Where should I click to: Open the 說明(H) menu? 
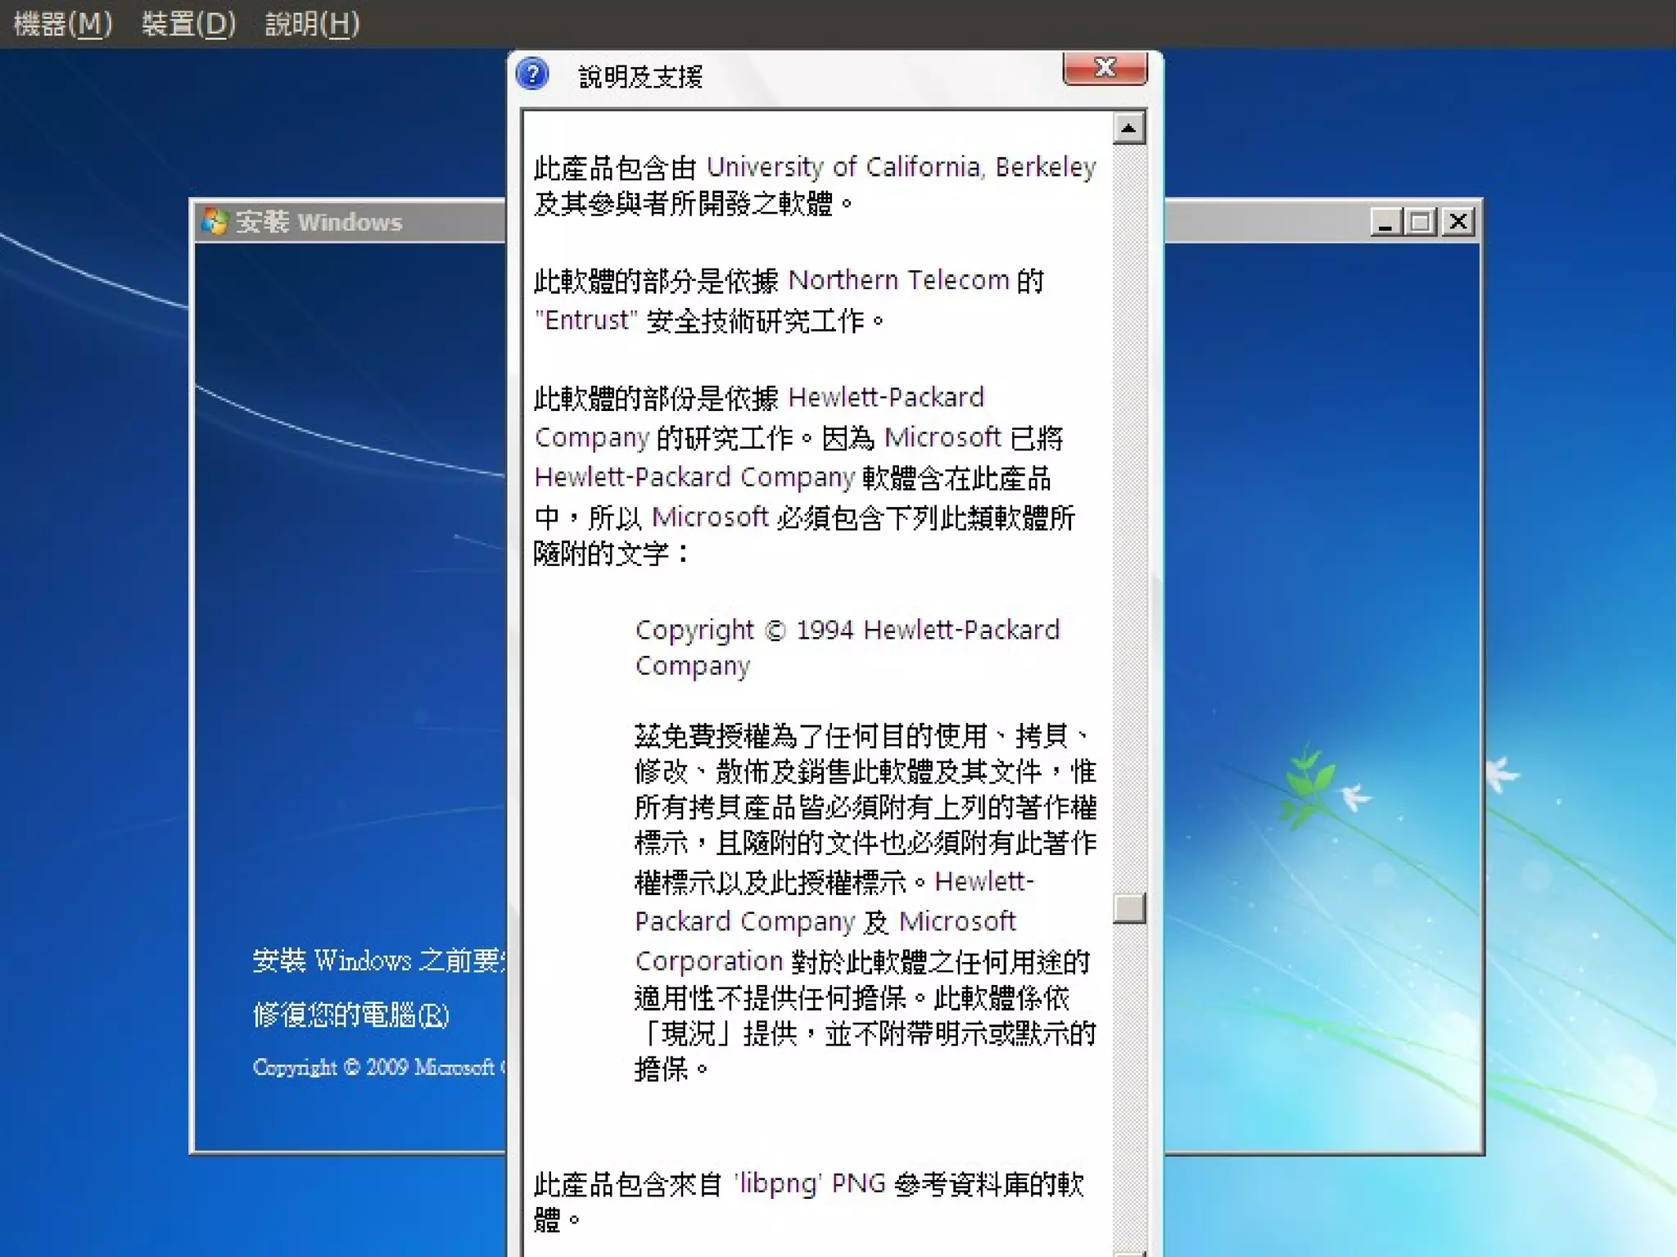[x=312, y=24]
